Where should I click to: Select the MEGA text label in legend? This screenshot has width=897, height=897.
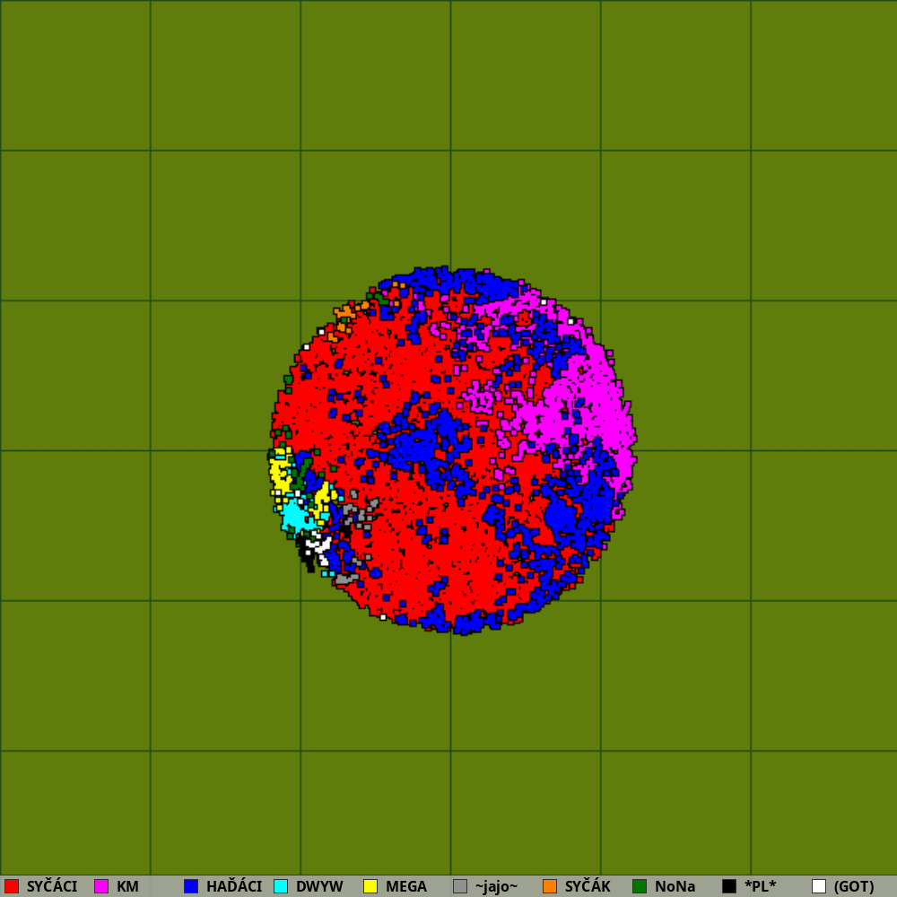point(406,886)
